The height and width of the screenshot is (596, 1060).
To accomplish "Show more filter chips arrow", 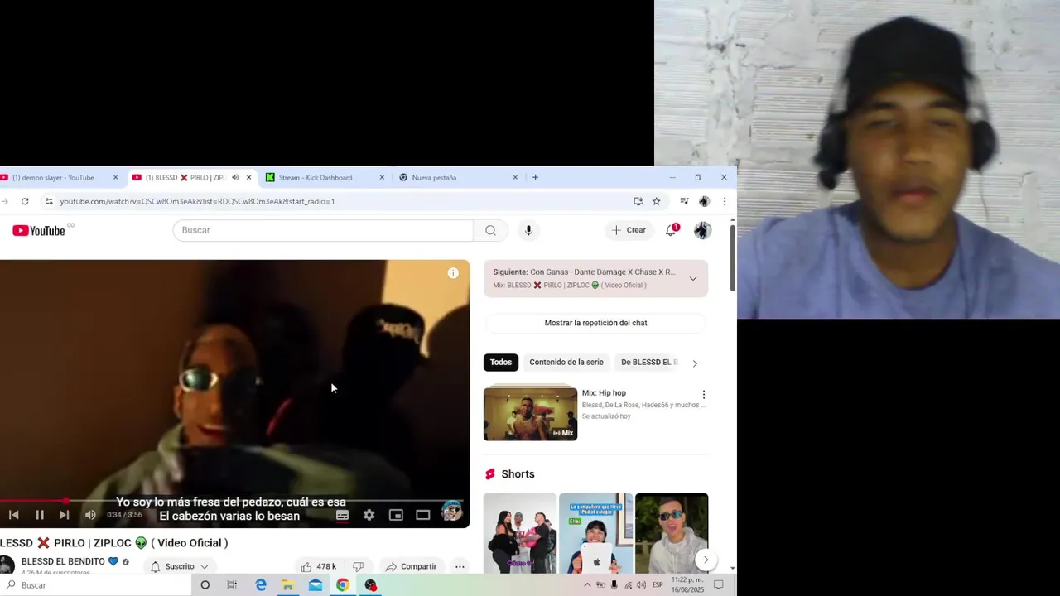I will coord(695,363).
